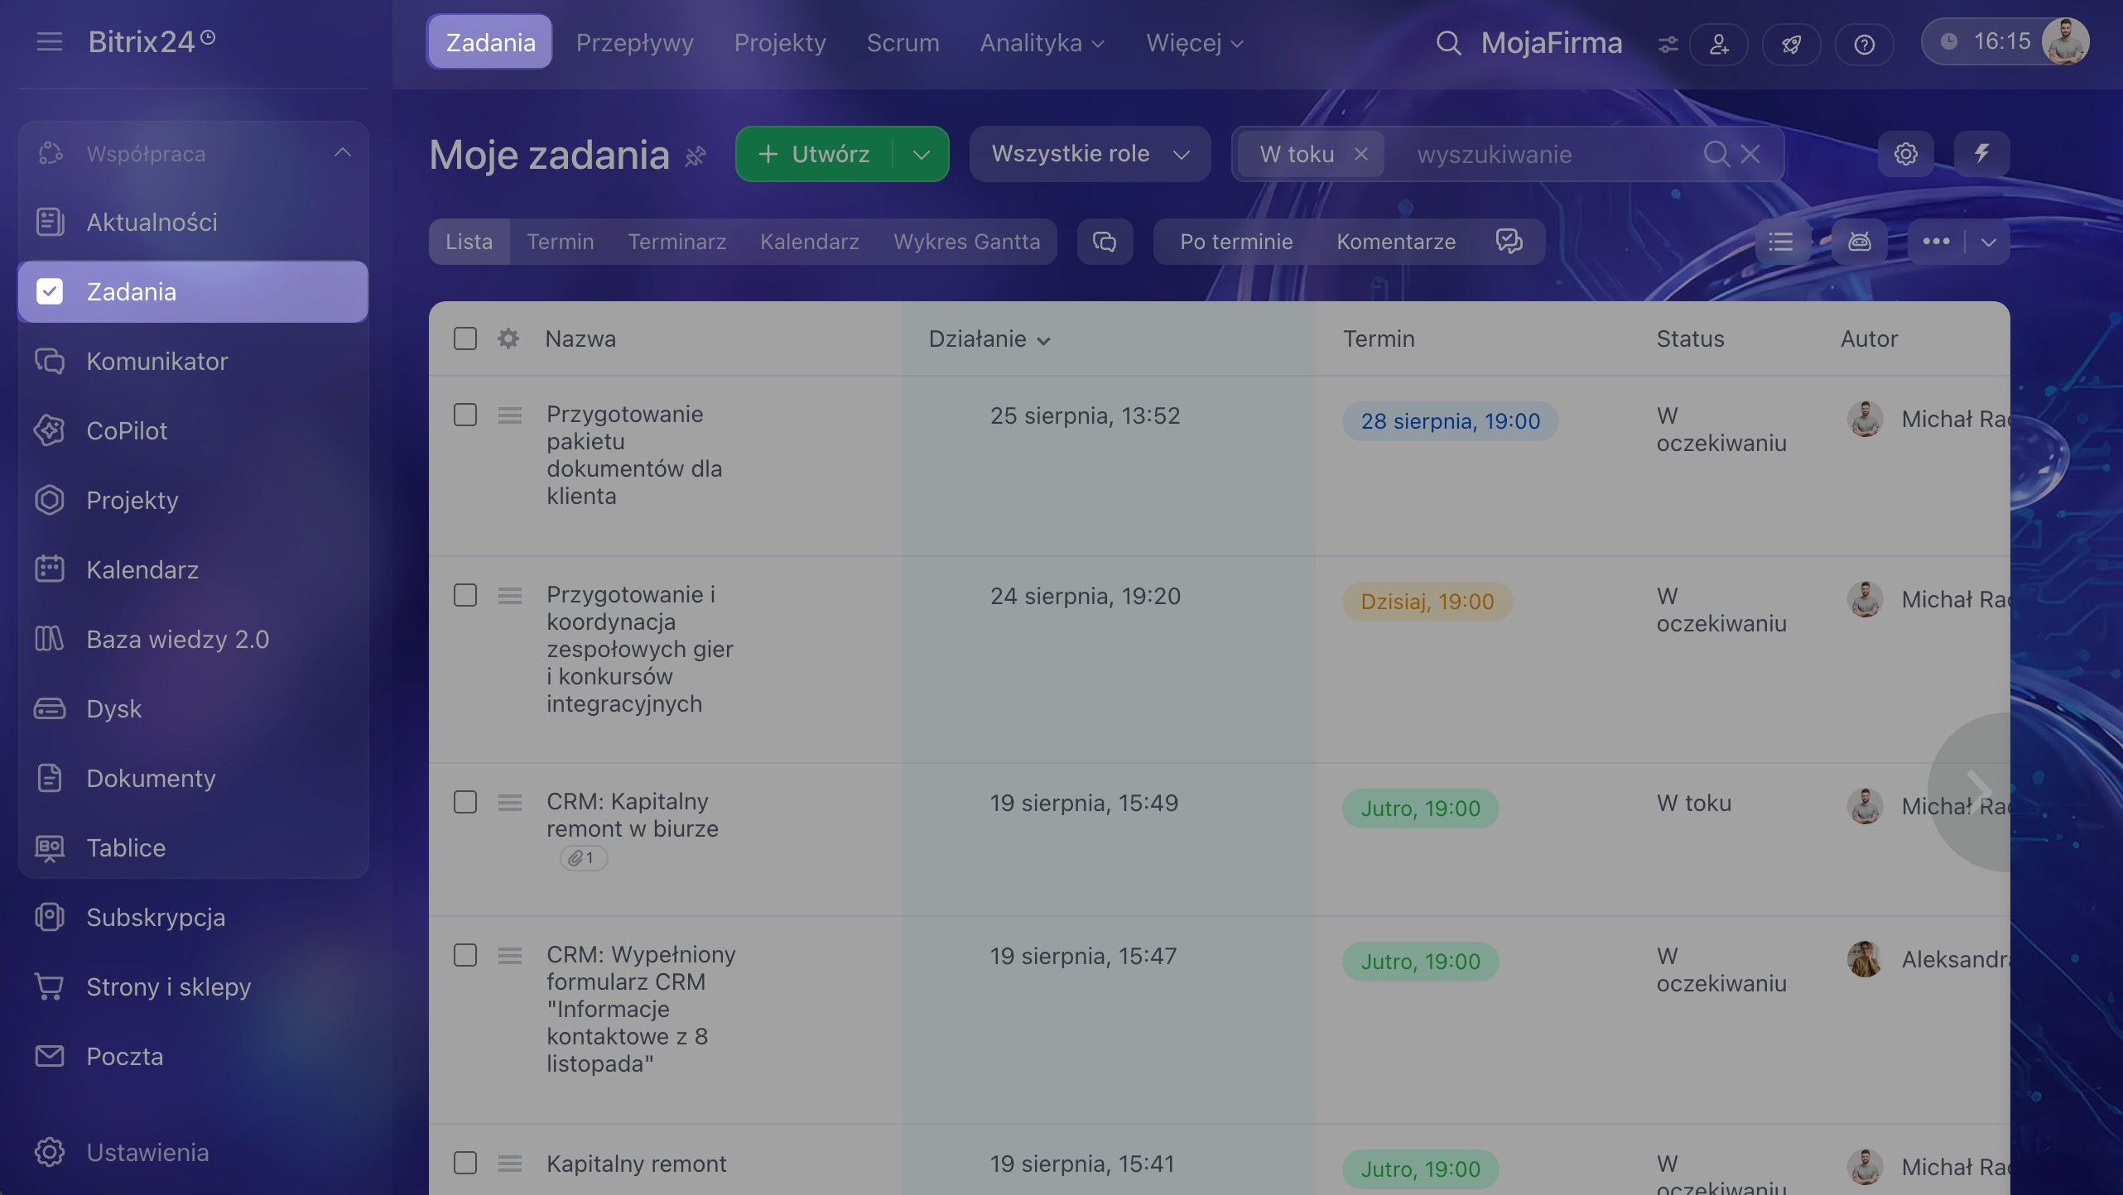Open the Utwórz dropdown arrow
The width and height of the screenshot is (2123, 1195).
(922, 155)
